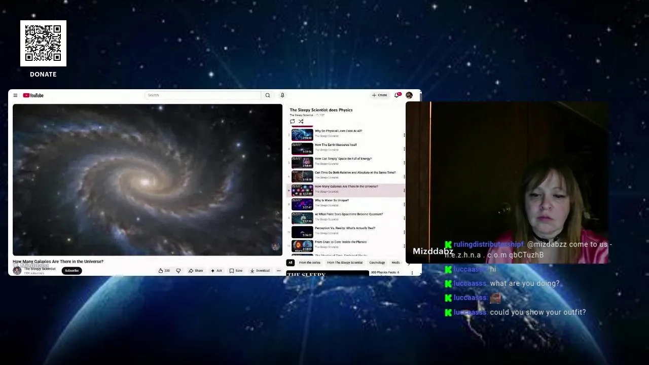Viewport: 649px width, 365px height.
Task: Play 'At What Point Does Spacetime Become Quantum?'
Action: pos(349,214)
